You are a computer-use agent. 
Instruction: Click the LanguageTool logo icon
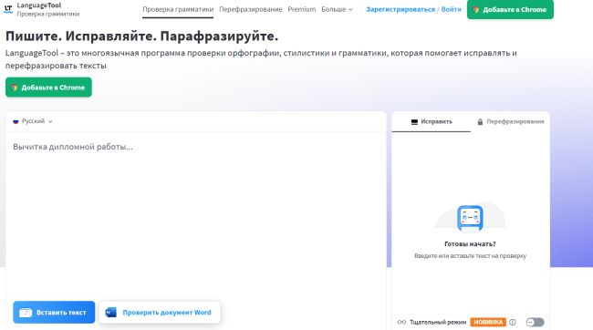8,9
